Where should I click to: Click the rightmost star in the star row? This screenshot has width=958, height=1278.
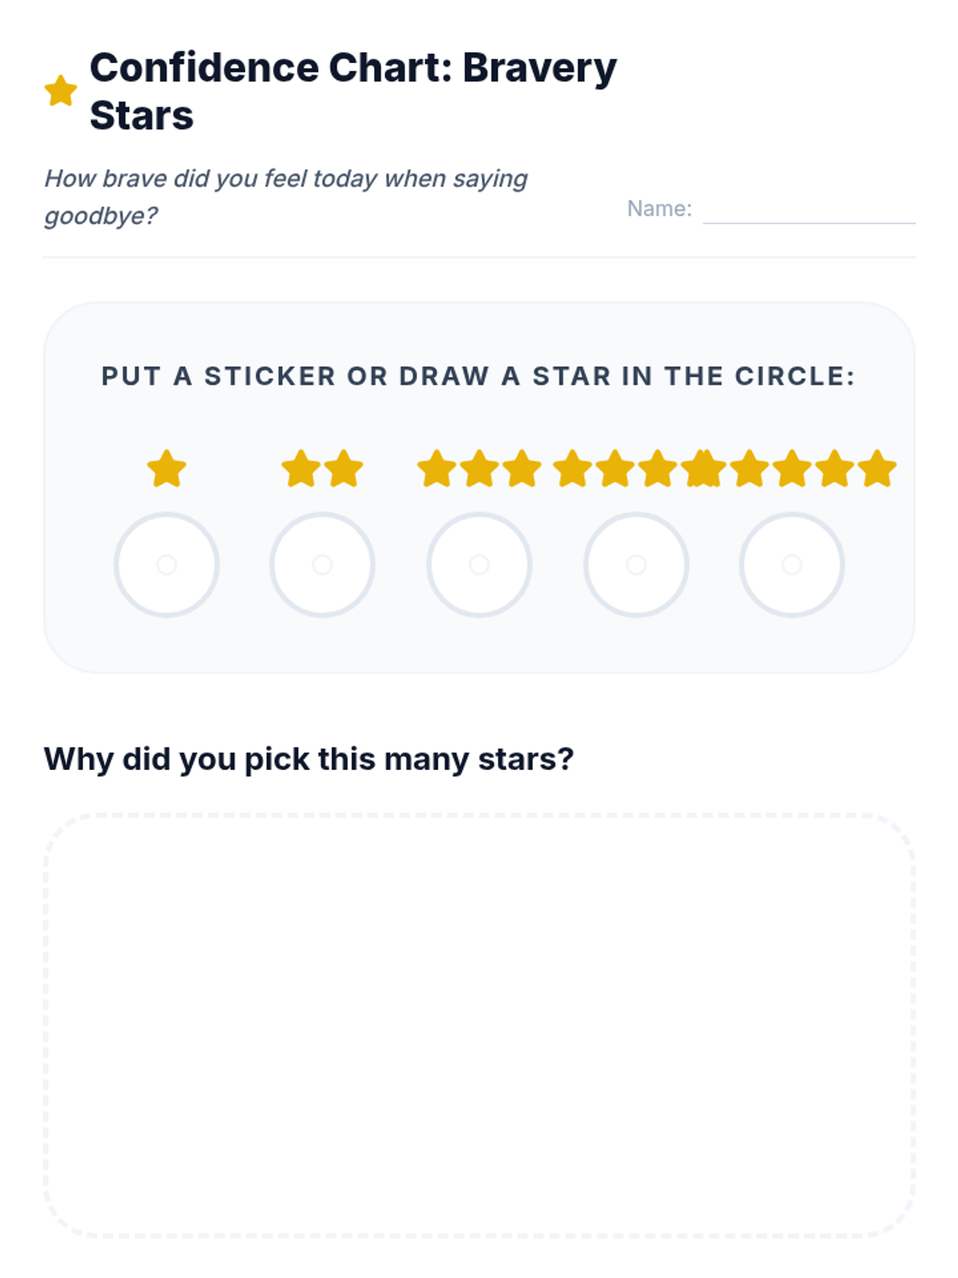[877, 469]
